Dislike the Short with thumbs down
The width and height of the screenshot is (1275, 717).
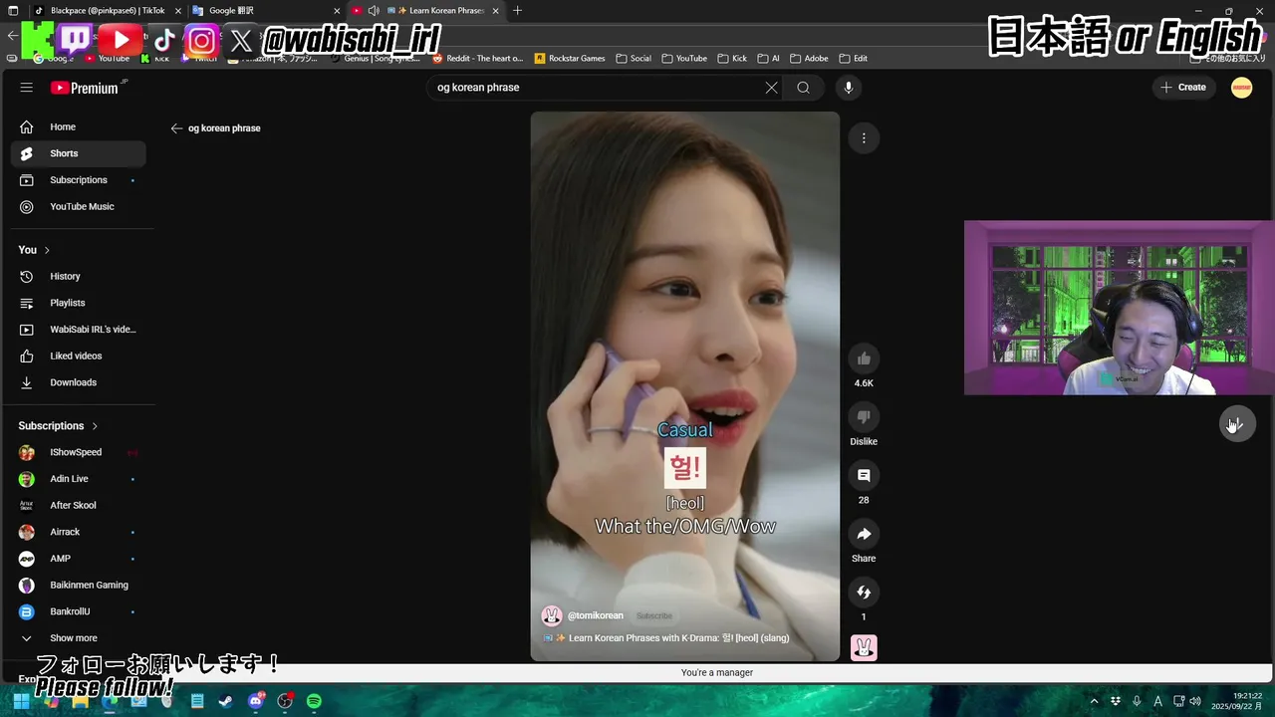864,417
